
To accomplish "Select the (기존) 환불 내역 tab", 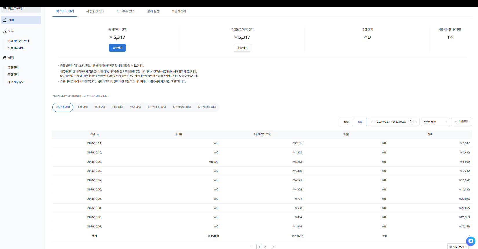I will pos(207,107).
